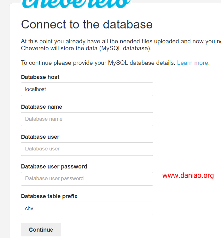The height and width of the screenshot is (238, 221).
Task: Click the Chevereto logo at top
Action: (76, 4)
